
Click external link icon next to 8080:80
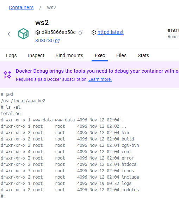click(57, 41)
